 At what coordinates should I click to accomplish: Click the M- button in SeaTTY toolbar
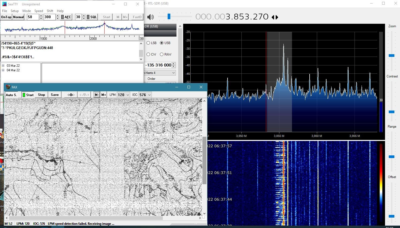click(118, 17)
